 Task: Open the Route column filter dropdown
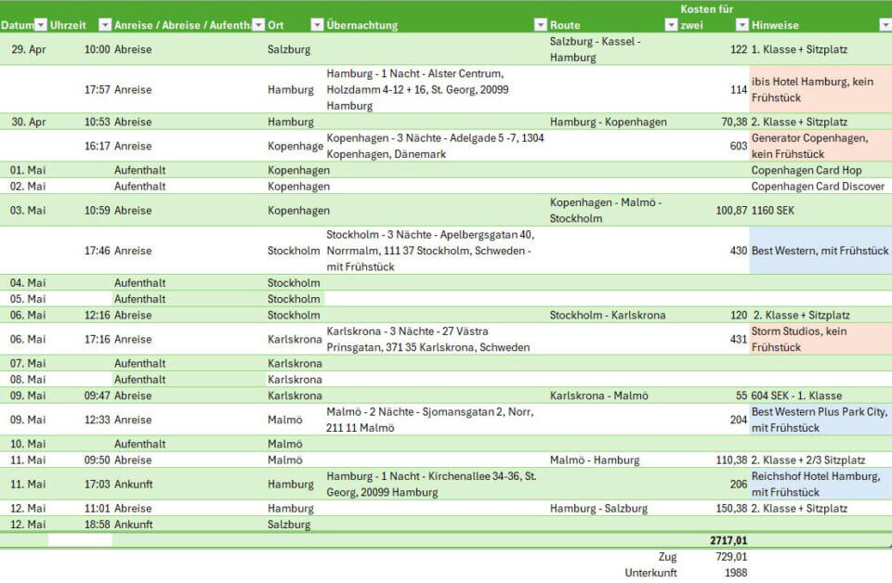[x=671, y=25]
